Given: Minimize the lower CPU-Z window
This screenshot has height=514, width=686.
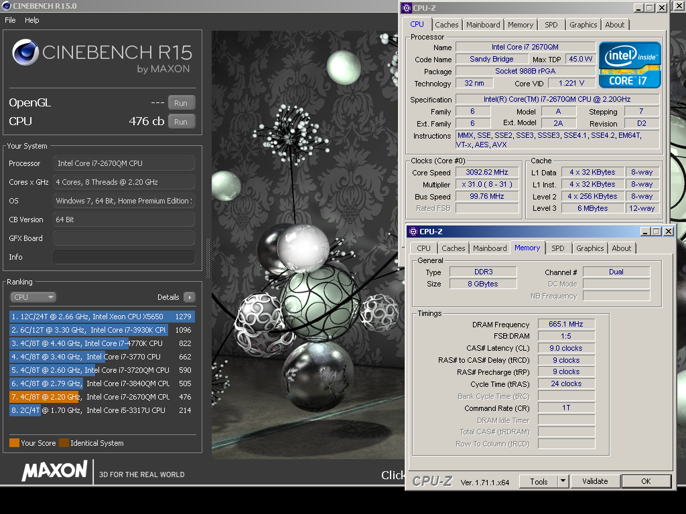Looking at the screenshot, I should coord(645,232).
